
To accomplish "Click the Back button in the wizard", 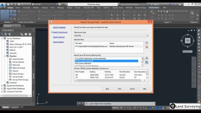I will pos(107,89).
